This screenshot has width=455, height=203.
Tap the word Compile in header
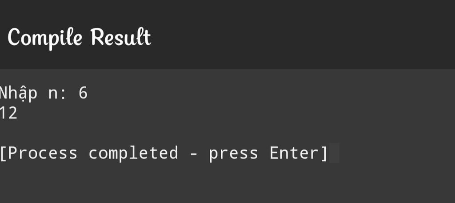(45, 37)
